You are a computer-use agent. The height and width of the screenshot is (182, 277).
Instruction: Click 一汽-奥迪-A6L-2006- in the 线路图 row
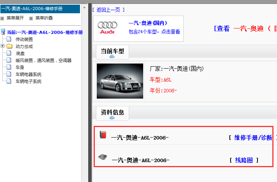point(140,160)
